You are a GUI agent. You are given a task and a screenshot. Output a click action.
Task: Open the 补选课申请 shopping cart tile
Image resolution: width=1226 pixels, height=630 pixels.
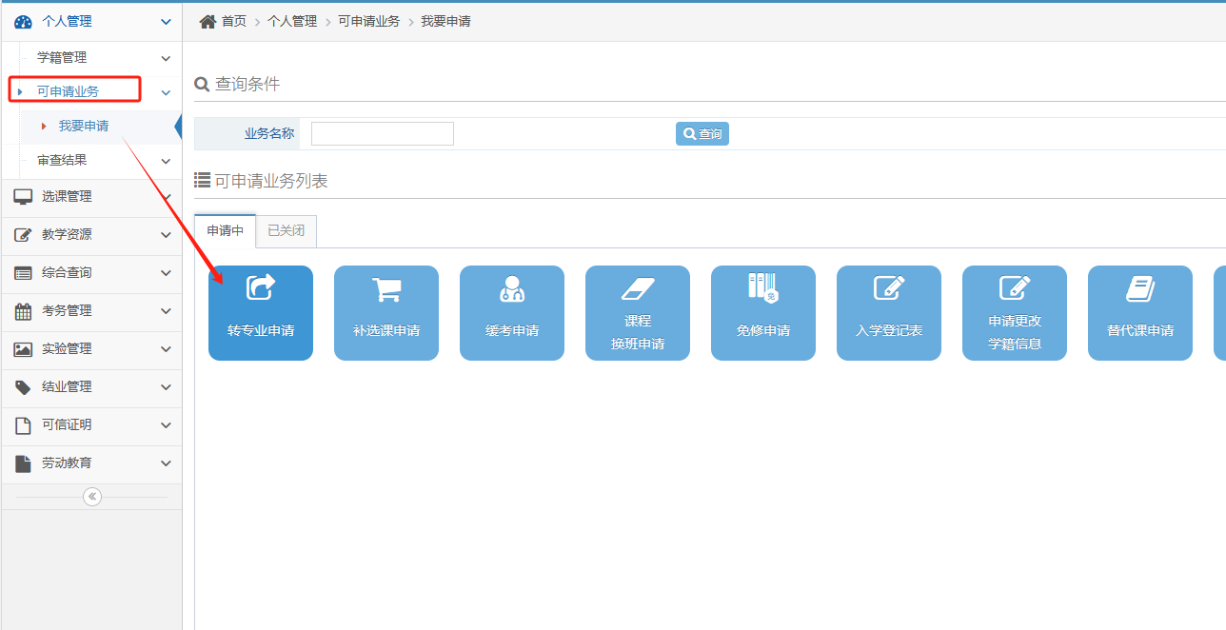tap(386, 313)
